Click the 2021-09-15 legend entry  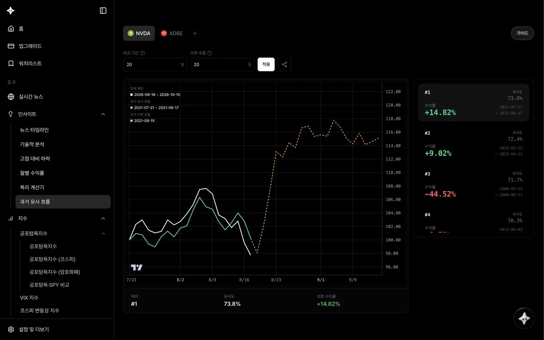click(142, 121)
